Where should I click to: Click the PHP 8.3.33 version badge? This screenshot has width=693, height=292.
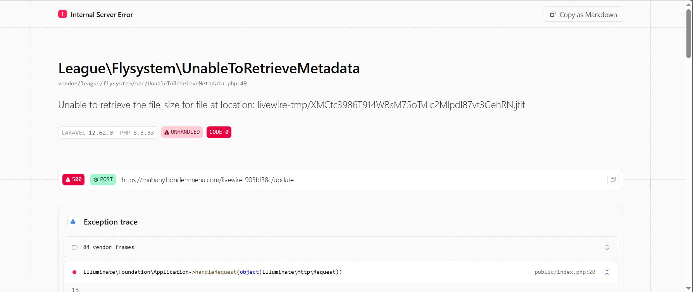tap(137, 133)
